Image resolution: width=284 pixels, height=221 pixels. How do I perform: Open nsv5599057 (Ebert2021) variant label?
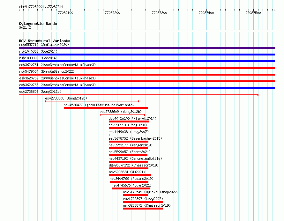click(x=130, y=152)
